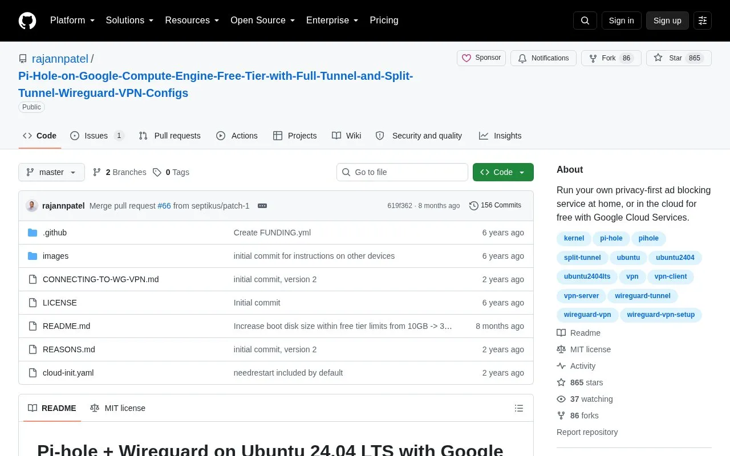The image size is (730, 456).
Task: Open rajannpatel owner profile link
Action: coord(60,59)
